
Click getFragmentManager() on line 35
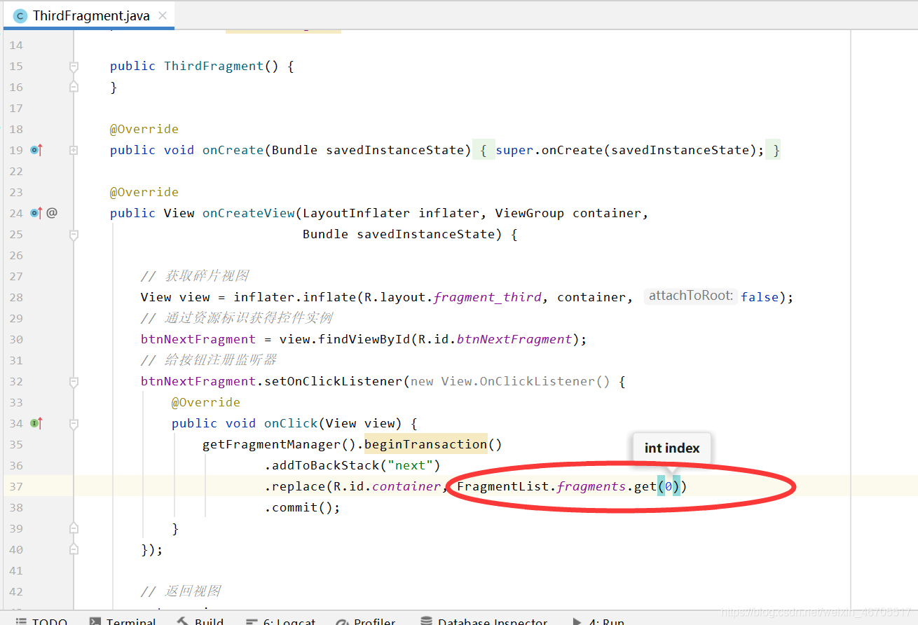tap(280, 444)
